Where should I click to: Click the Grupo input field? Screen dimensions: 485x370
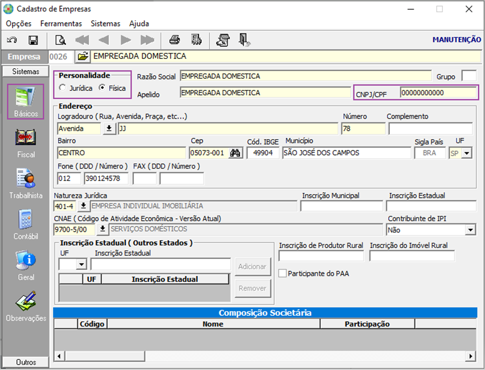coord(469,76)
